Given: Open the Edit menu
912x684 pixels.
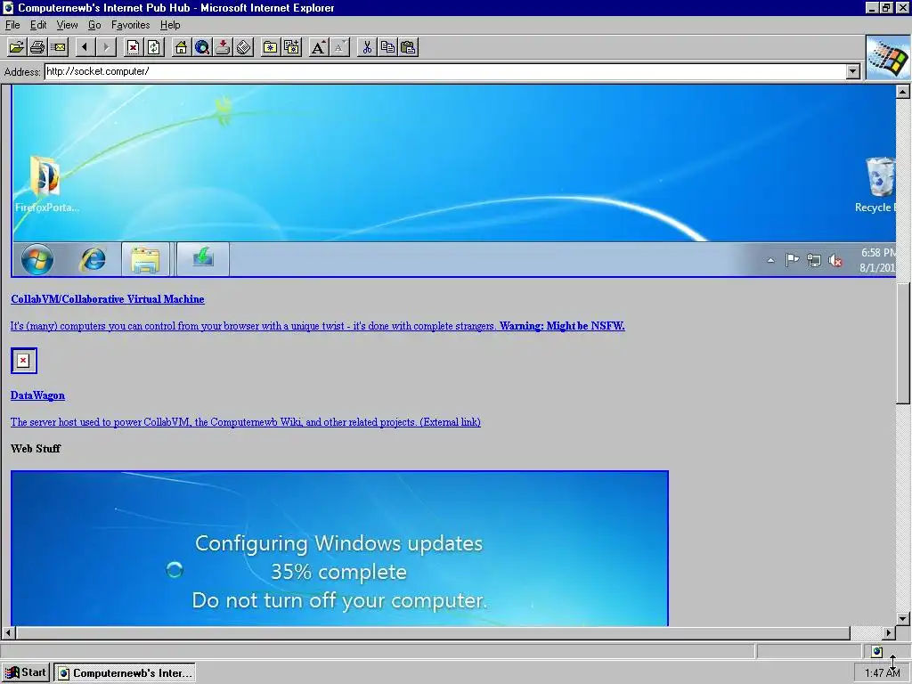Looking at the screenshot, I should point(38,25).
